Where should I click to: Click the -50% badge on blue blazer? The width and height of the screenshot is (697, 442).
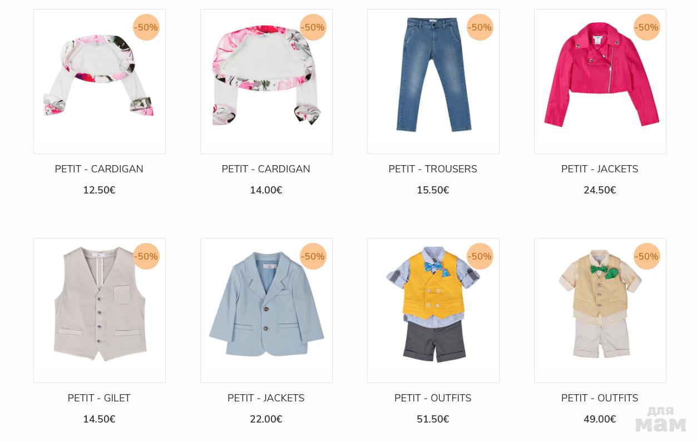(x=313, y=256)
